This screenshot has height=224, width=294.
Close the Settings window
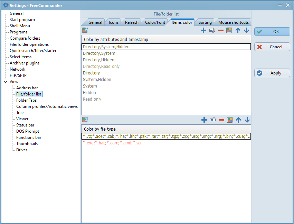point(288,5)
